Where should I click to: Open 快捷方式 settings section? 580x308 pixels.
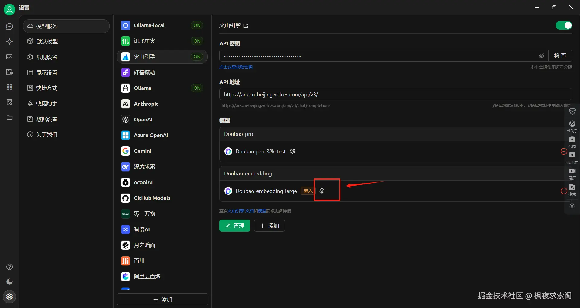[x=66, y=88]
